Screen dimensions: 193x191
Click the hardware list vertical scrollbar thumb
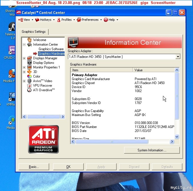[x=177, y=96]
